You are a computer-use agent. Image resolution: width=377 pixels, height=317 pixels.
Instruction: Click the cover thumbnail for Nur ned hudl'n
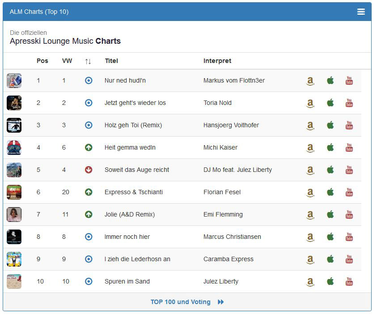[14, 80]
